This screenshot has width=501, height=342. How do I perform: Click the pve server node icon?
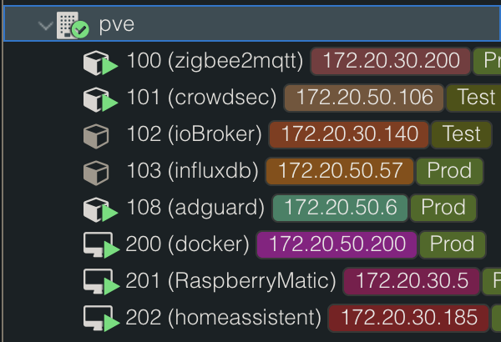coord(73,25)
